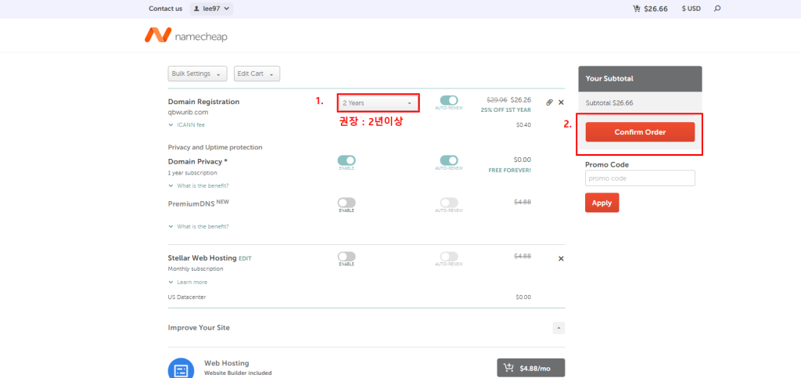801x378 pixels.
Task: Toggle Domain Registration auto-renew switch
Action: (449, 101)
